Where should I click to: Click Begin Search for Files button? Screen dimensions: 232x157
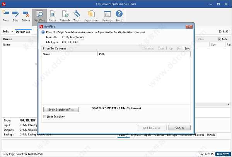(61, 110)
